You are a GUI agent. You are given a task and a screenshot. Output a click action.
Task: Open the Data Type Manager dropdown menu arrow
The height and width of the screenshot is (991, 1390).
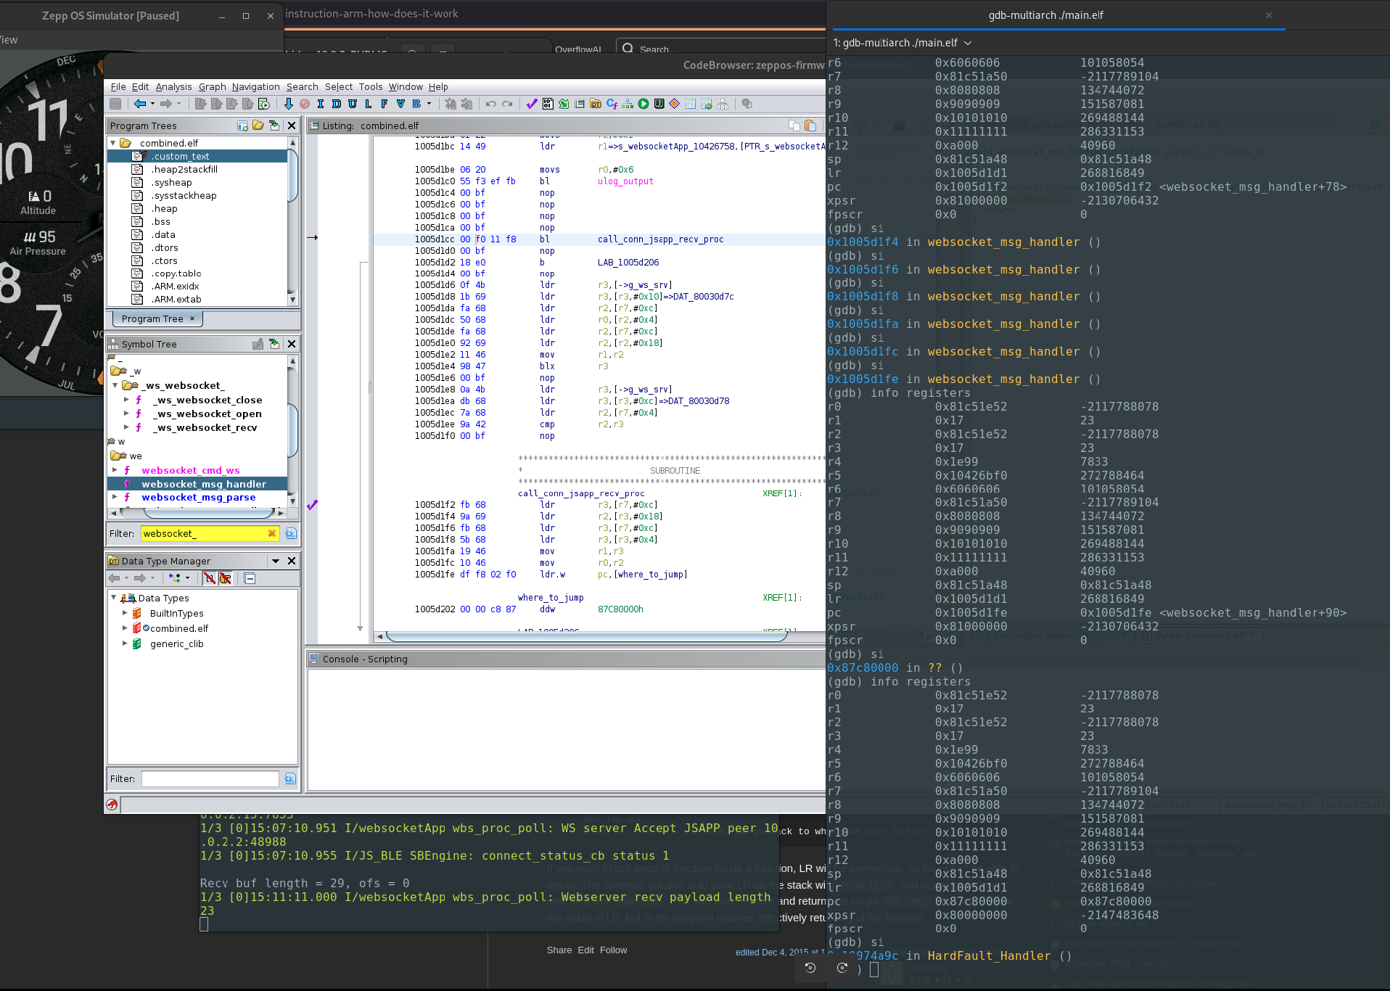click(276, 561)
